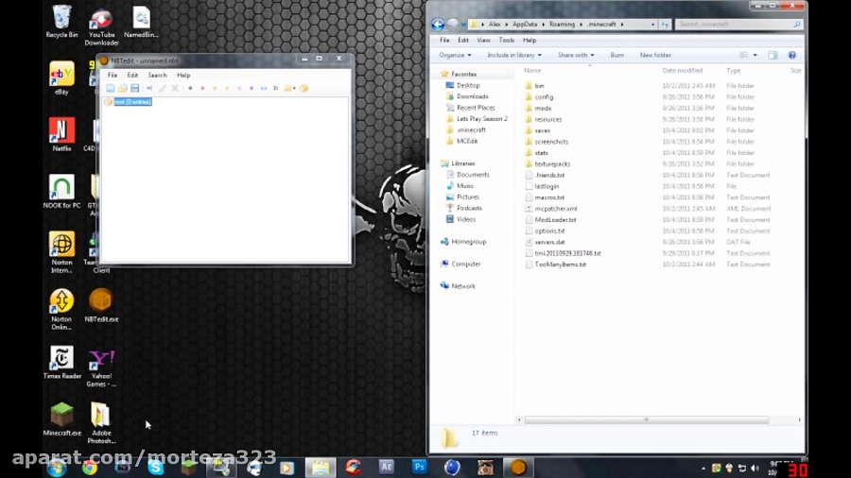Select the root entry in NBTedit tree
851x478 pixels.
(x=132, y=102)
